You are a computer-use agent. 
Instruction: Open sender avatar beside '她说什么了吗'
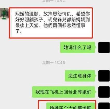point(104,47)
